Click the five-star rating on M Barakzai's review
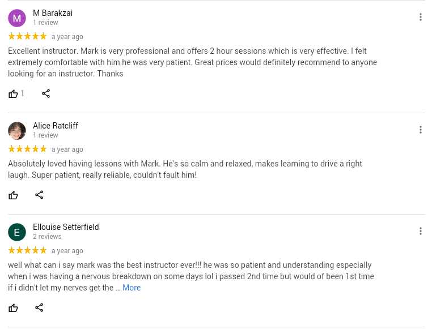Image resolution: width=432 pixels, height=329 pixels. 27,37
